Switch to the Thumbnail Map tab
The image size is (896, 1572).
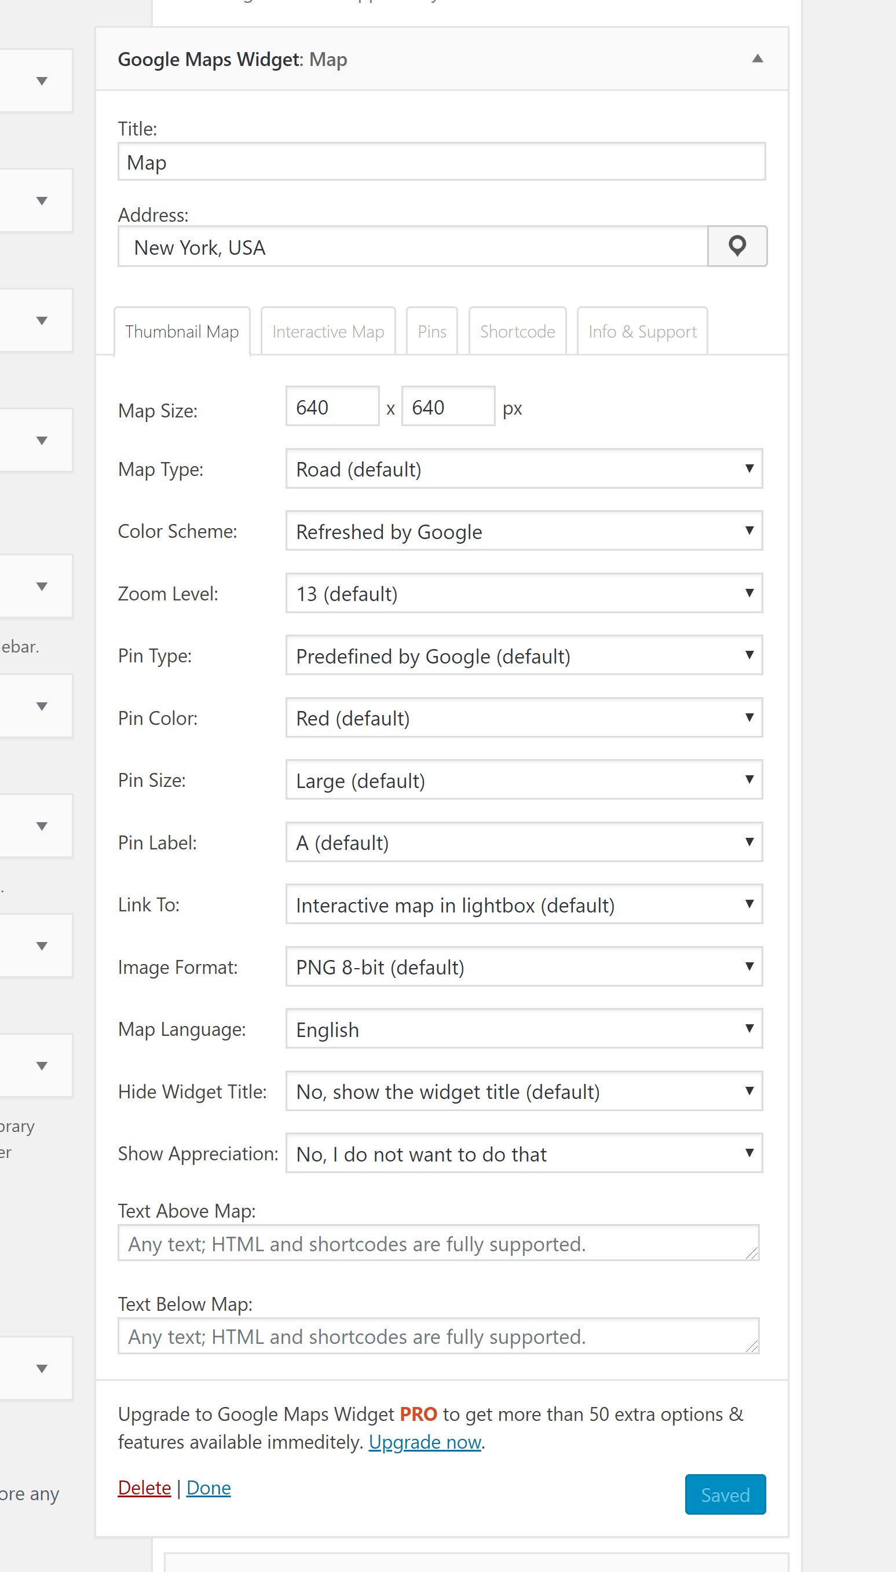182,332
